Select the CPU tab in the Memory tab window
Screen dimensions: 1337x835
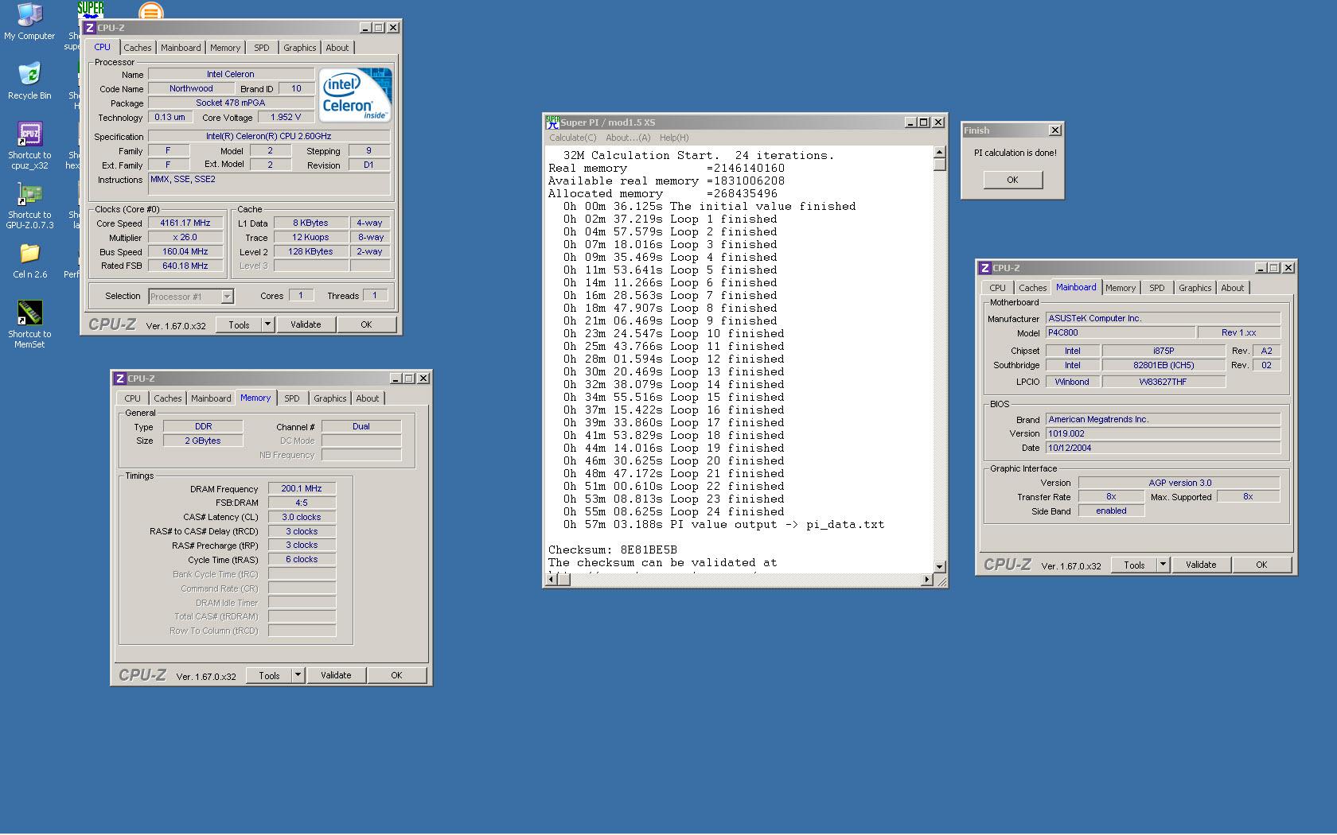[x=133, y=398]
